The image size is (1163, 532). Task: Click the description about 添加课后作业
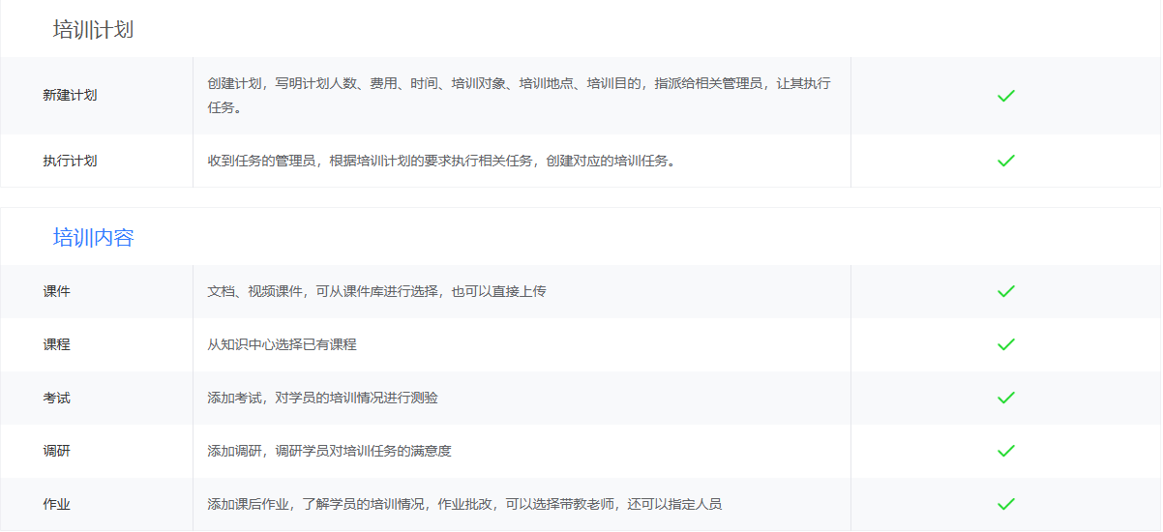click(x=464, y=504)
